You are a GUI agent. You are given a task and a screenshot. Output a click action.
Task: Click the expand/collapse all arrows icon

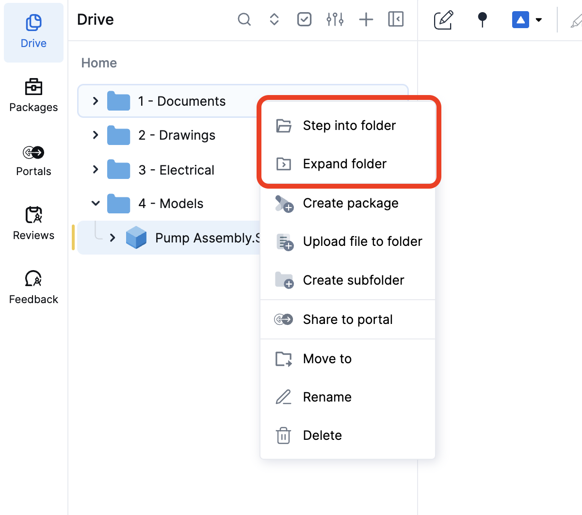pos(275,19)
